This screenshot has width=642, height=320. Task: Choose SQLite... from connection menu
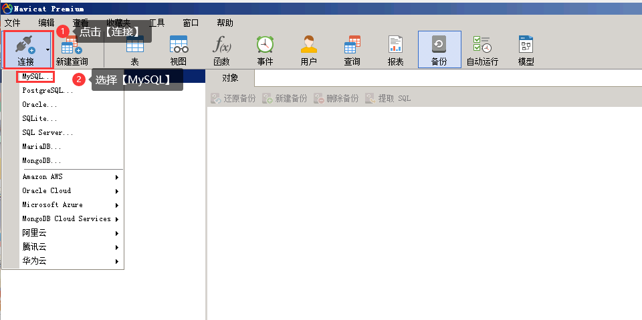tap(39, 119)
